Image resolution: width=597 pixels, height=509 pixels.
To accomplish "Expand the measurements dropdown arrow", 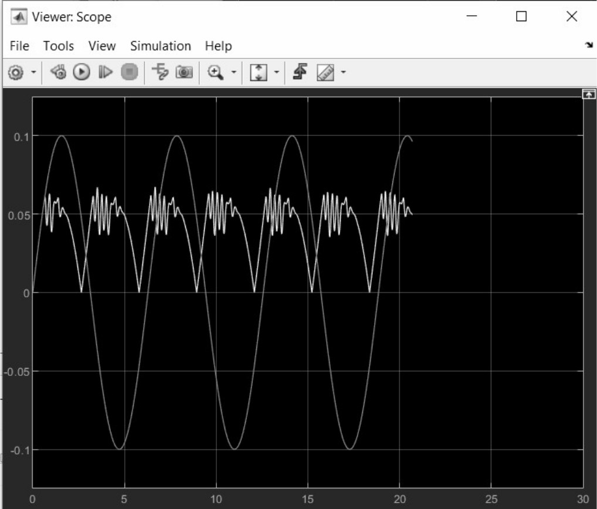I will (x=343, y=72).
